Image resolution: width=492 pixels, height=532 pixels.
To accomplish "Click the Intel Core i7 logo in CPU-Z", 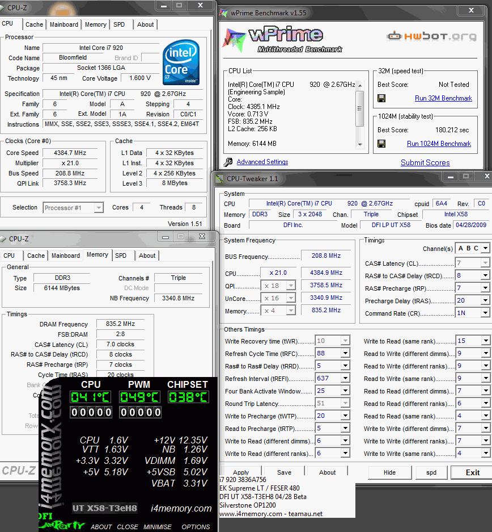I will click(181, 62).
